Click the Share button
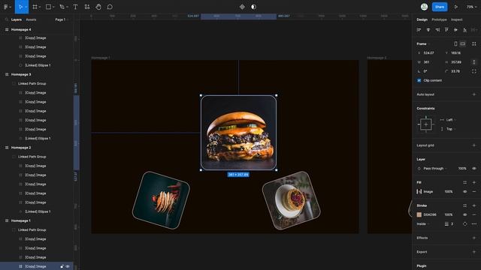This screenshot has height=270, width=481. pos(440,7)
